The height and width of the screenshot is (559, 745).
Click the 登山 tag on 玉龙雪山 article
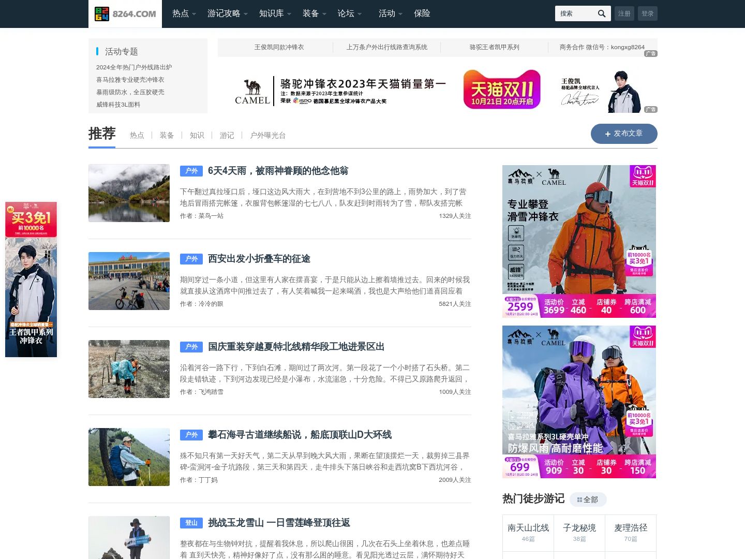191,523
